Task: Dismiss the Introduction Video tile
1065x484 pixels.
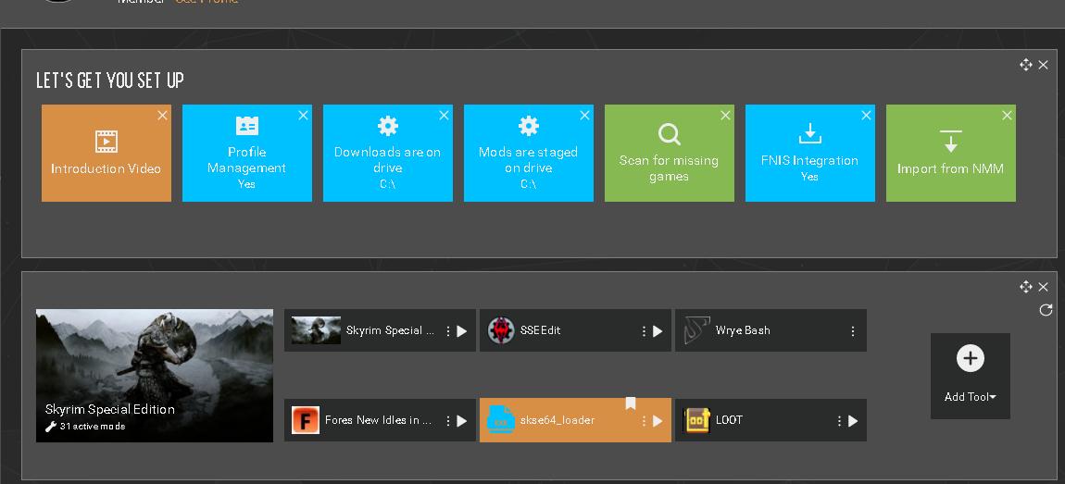Action: [x=162, y=116]
